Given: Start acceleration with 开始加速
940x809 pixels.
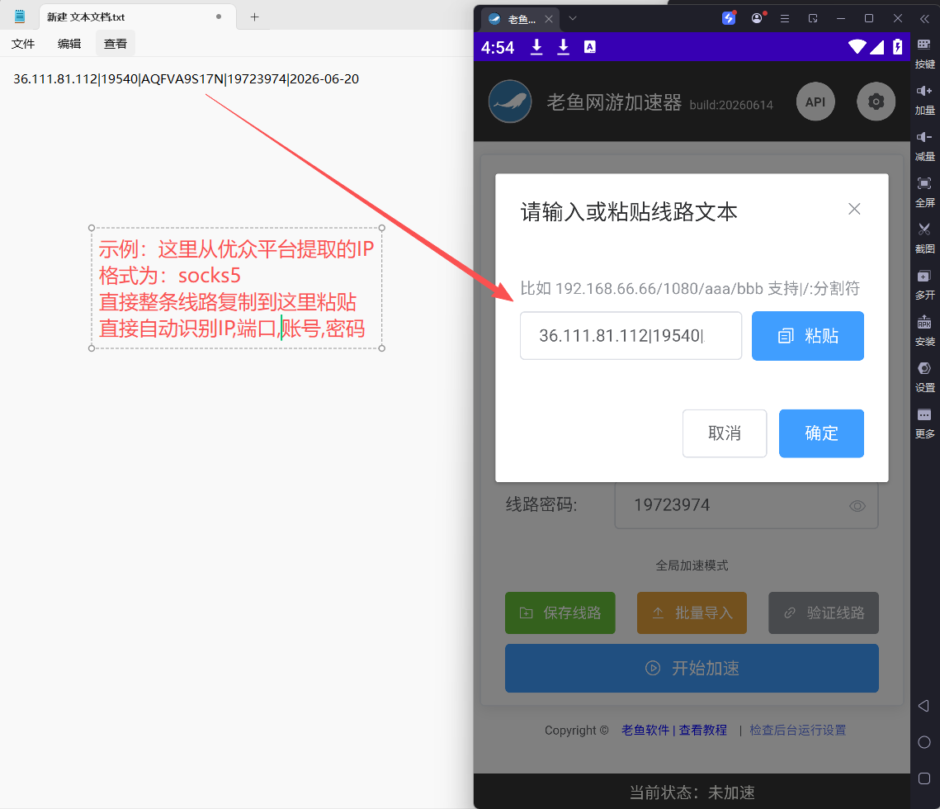Looking at the screenshot, I should (692, 668).
